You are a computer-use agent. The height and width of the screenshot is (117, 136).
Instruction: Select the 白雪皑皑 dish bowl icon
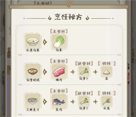coord(33,71)
